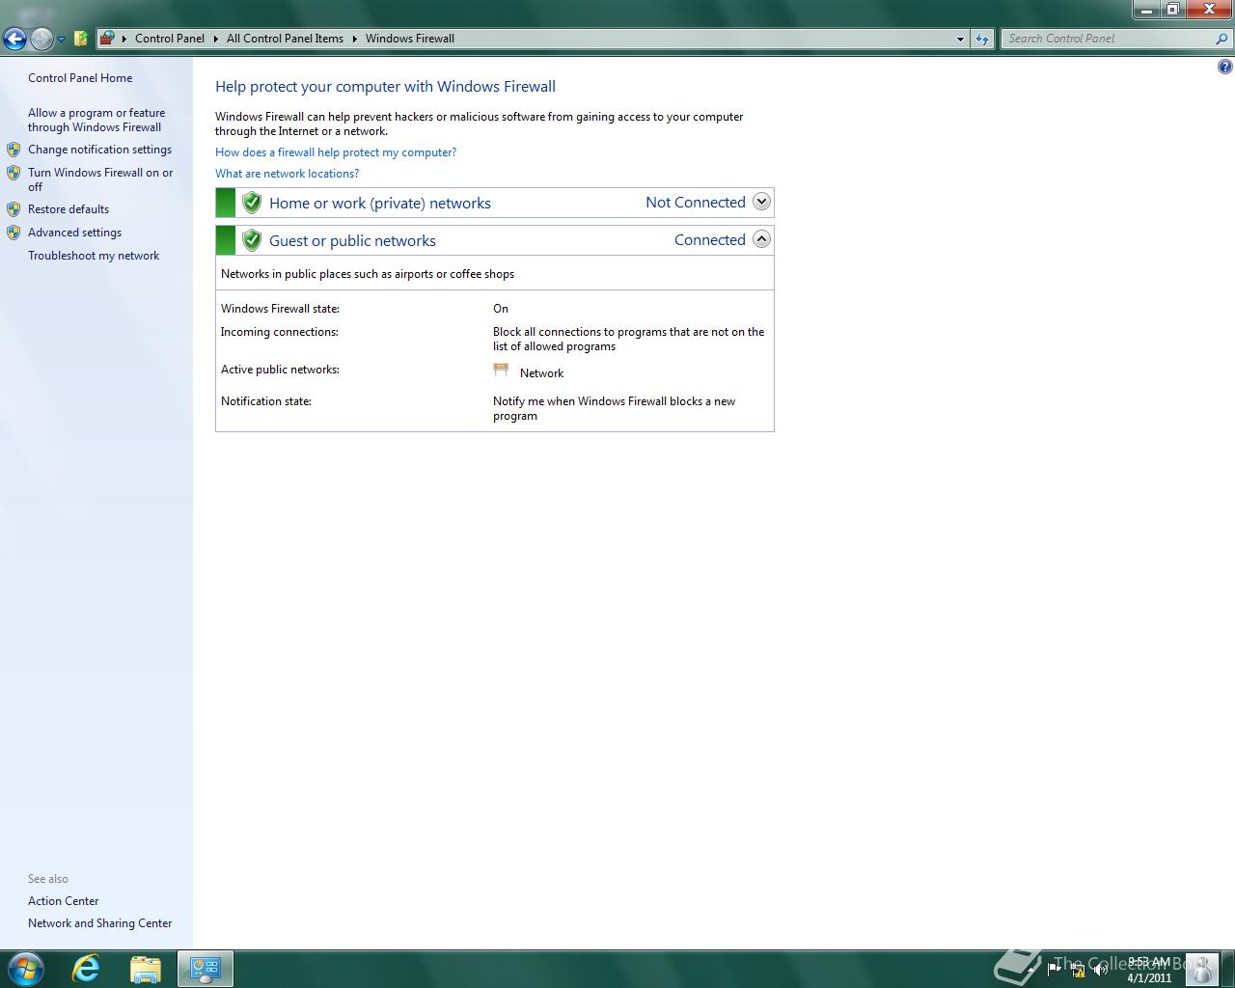The width and height of the screenshot is (1235, 988).
Task: Click the address bar refresh button
Action: click(982, 39)
